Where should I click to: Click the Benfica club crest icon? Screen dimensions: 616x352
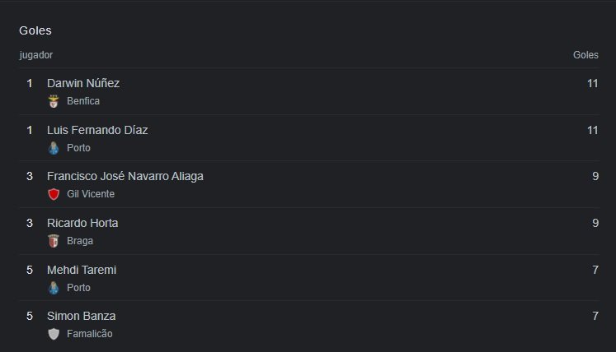pos(54,101)
